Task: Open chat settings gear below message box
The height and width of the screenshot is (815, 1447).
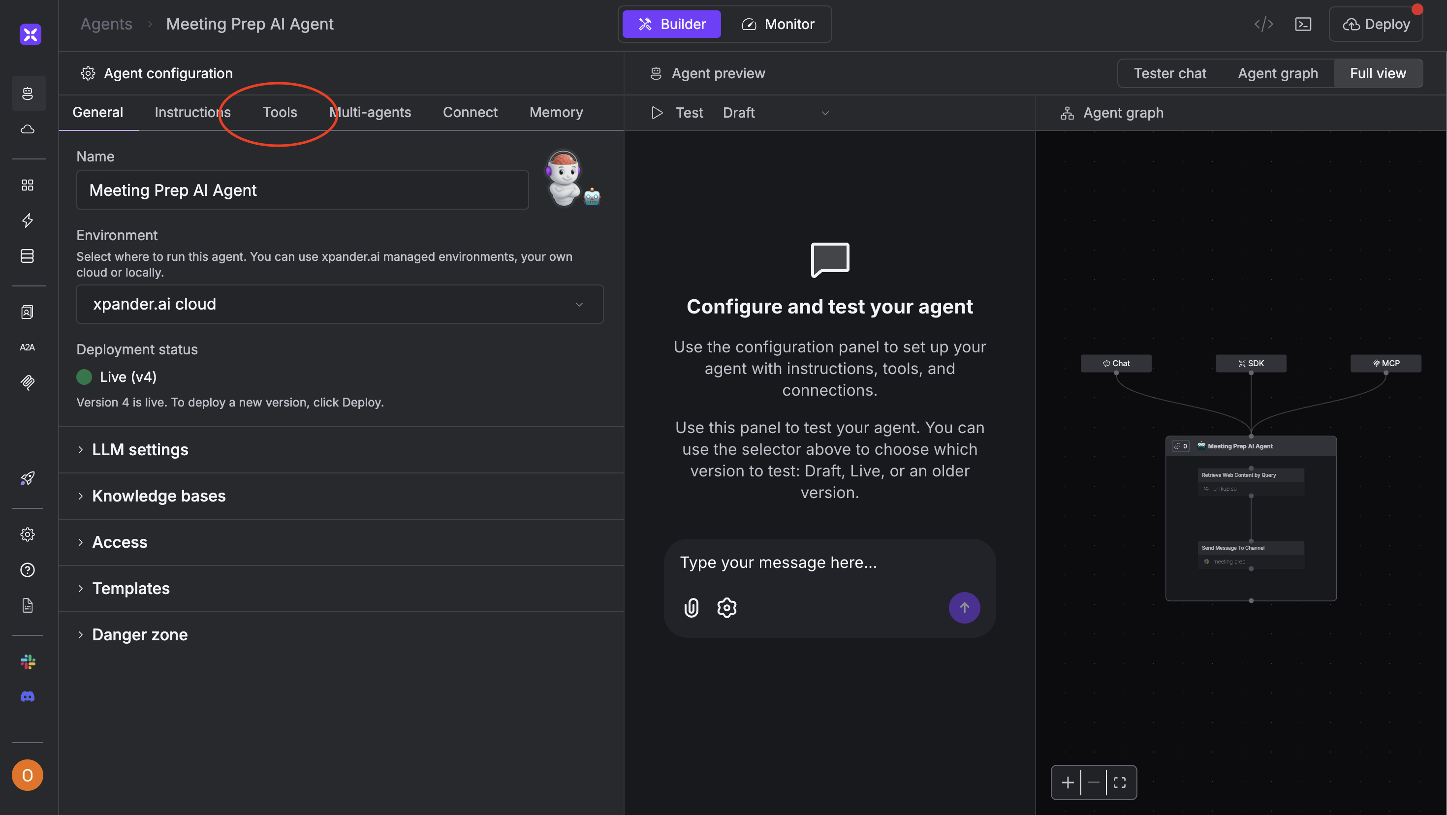Action: [726, 608]
